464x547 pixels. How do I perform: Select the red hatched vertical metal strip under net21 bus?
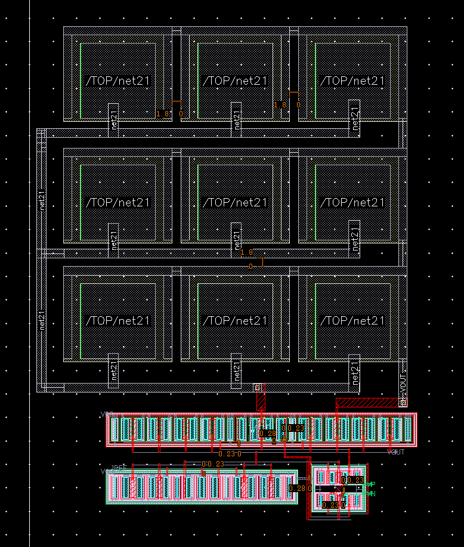(x=261, y=398)
